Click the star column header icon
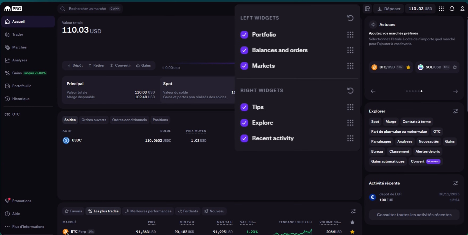This screenshot has height=235, width=468. point(352,222)
